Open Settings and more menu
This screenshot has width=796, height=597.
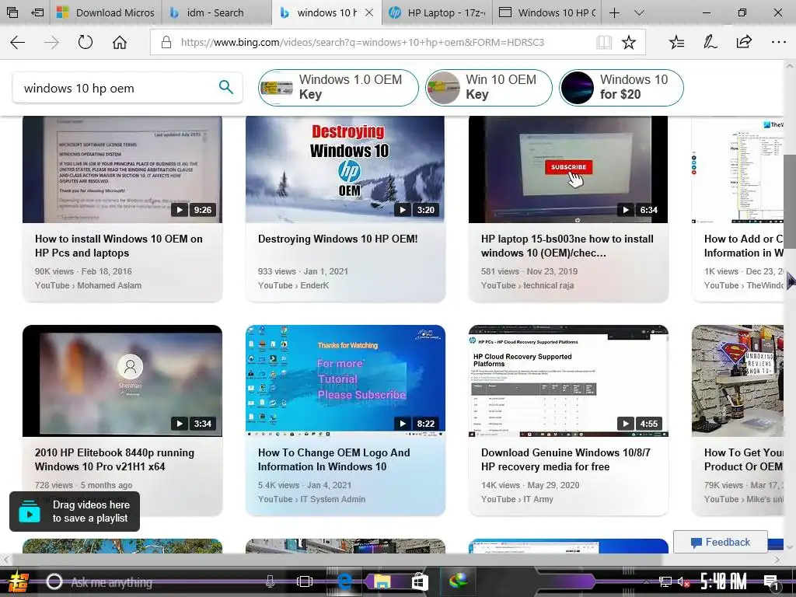pos(778,42)
